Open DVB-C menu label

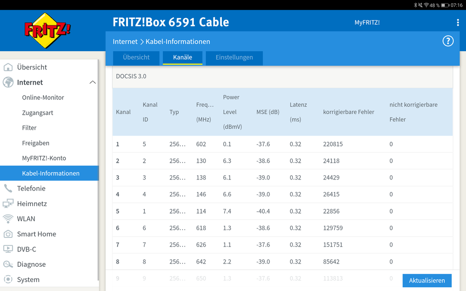(x=27, y=249)
